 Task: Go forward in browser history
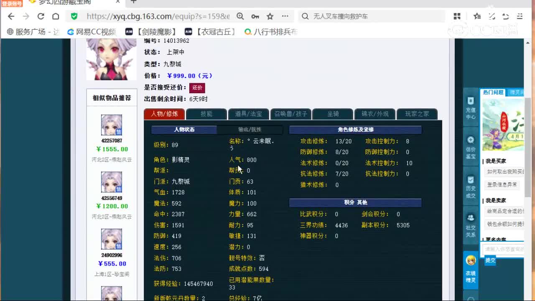26,16
